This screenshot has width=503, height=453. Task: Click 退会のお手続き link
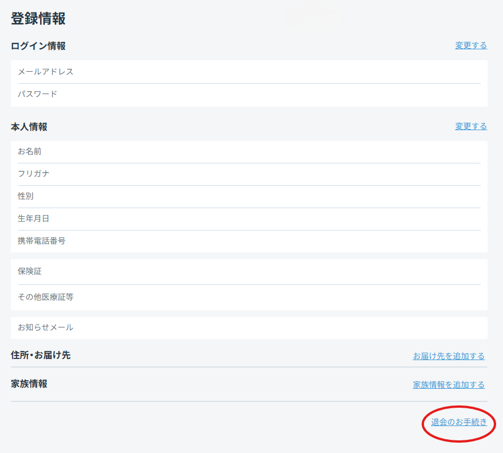tap(459, 422)
